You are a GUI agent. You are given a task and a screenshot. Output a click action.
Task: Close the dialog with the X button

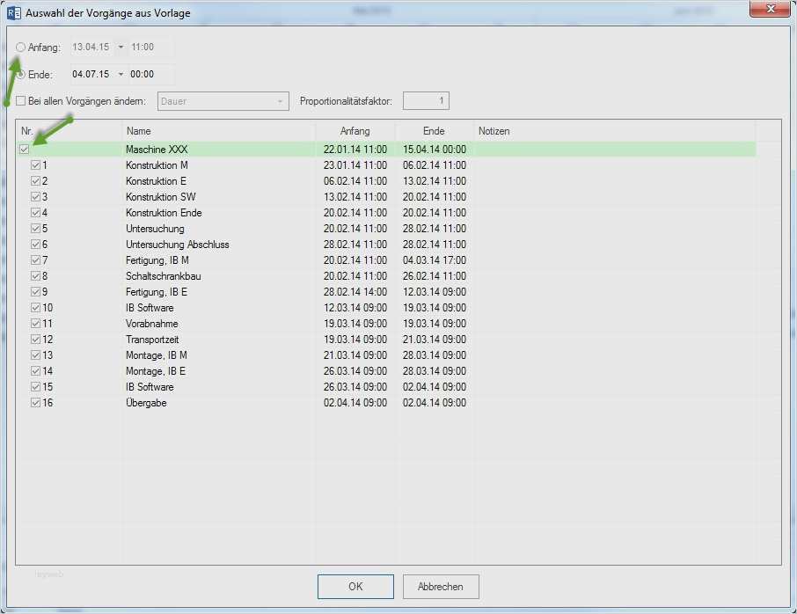click(770, 9)
